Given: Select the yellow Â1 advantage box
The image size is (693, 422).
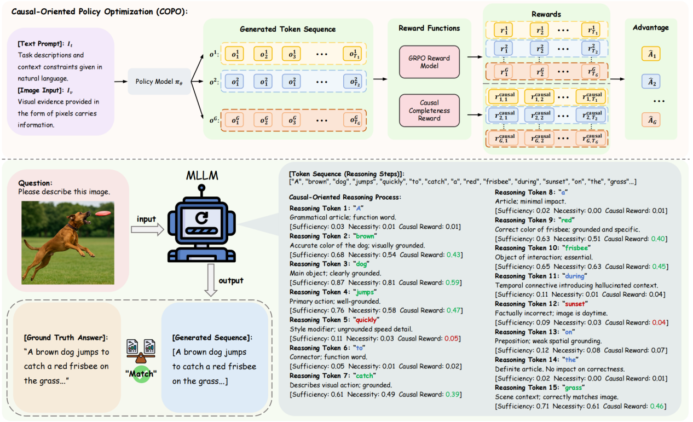Looking at the screenshot, I should coord(650,54).
